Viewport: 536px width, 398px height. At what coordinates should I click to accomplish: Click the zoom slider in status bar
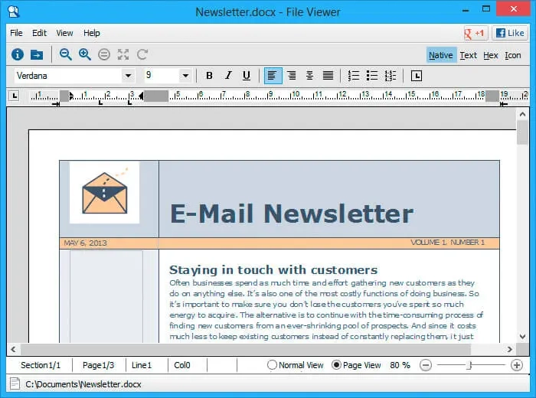[x=470, y=365]
